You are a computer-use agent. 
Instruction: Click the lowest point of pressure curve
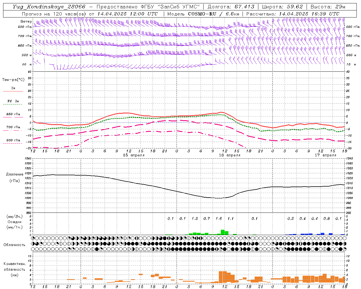(x=219, y=198)
